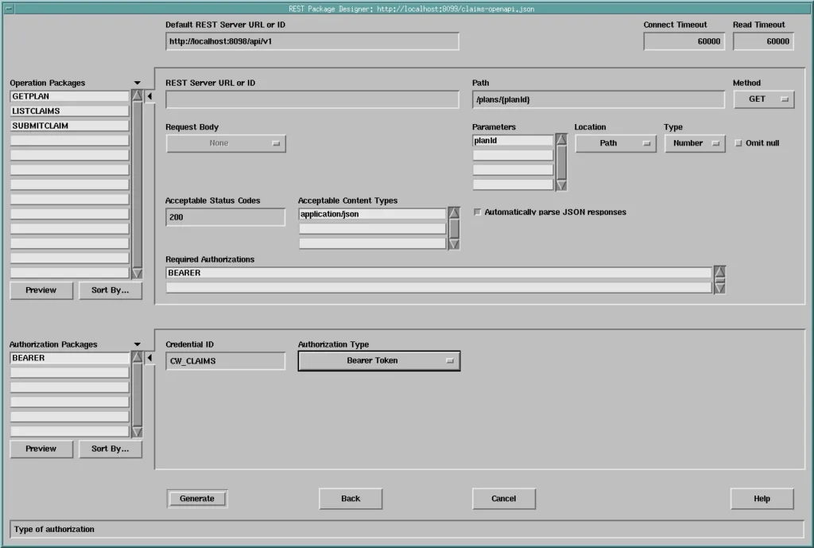Focus the Connect Timeout field
The width and height of the screenshot is (814, 548).
(x=684, y=41)
